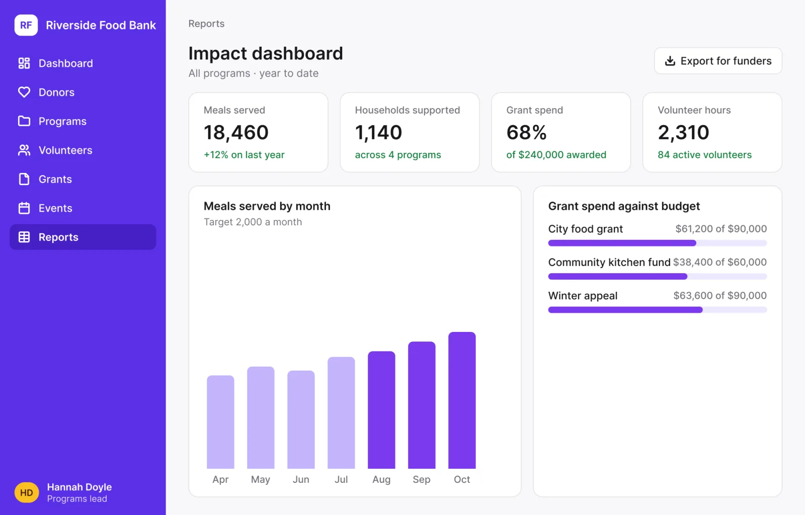Image resolution: width=805 pixels, height=515 pixels.
Task: Click the '1,140' households value
Action: coord(378,132)
